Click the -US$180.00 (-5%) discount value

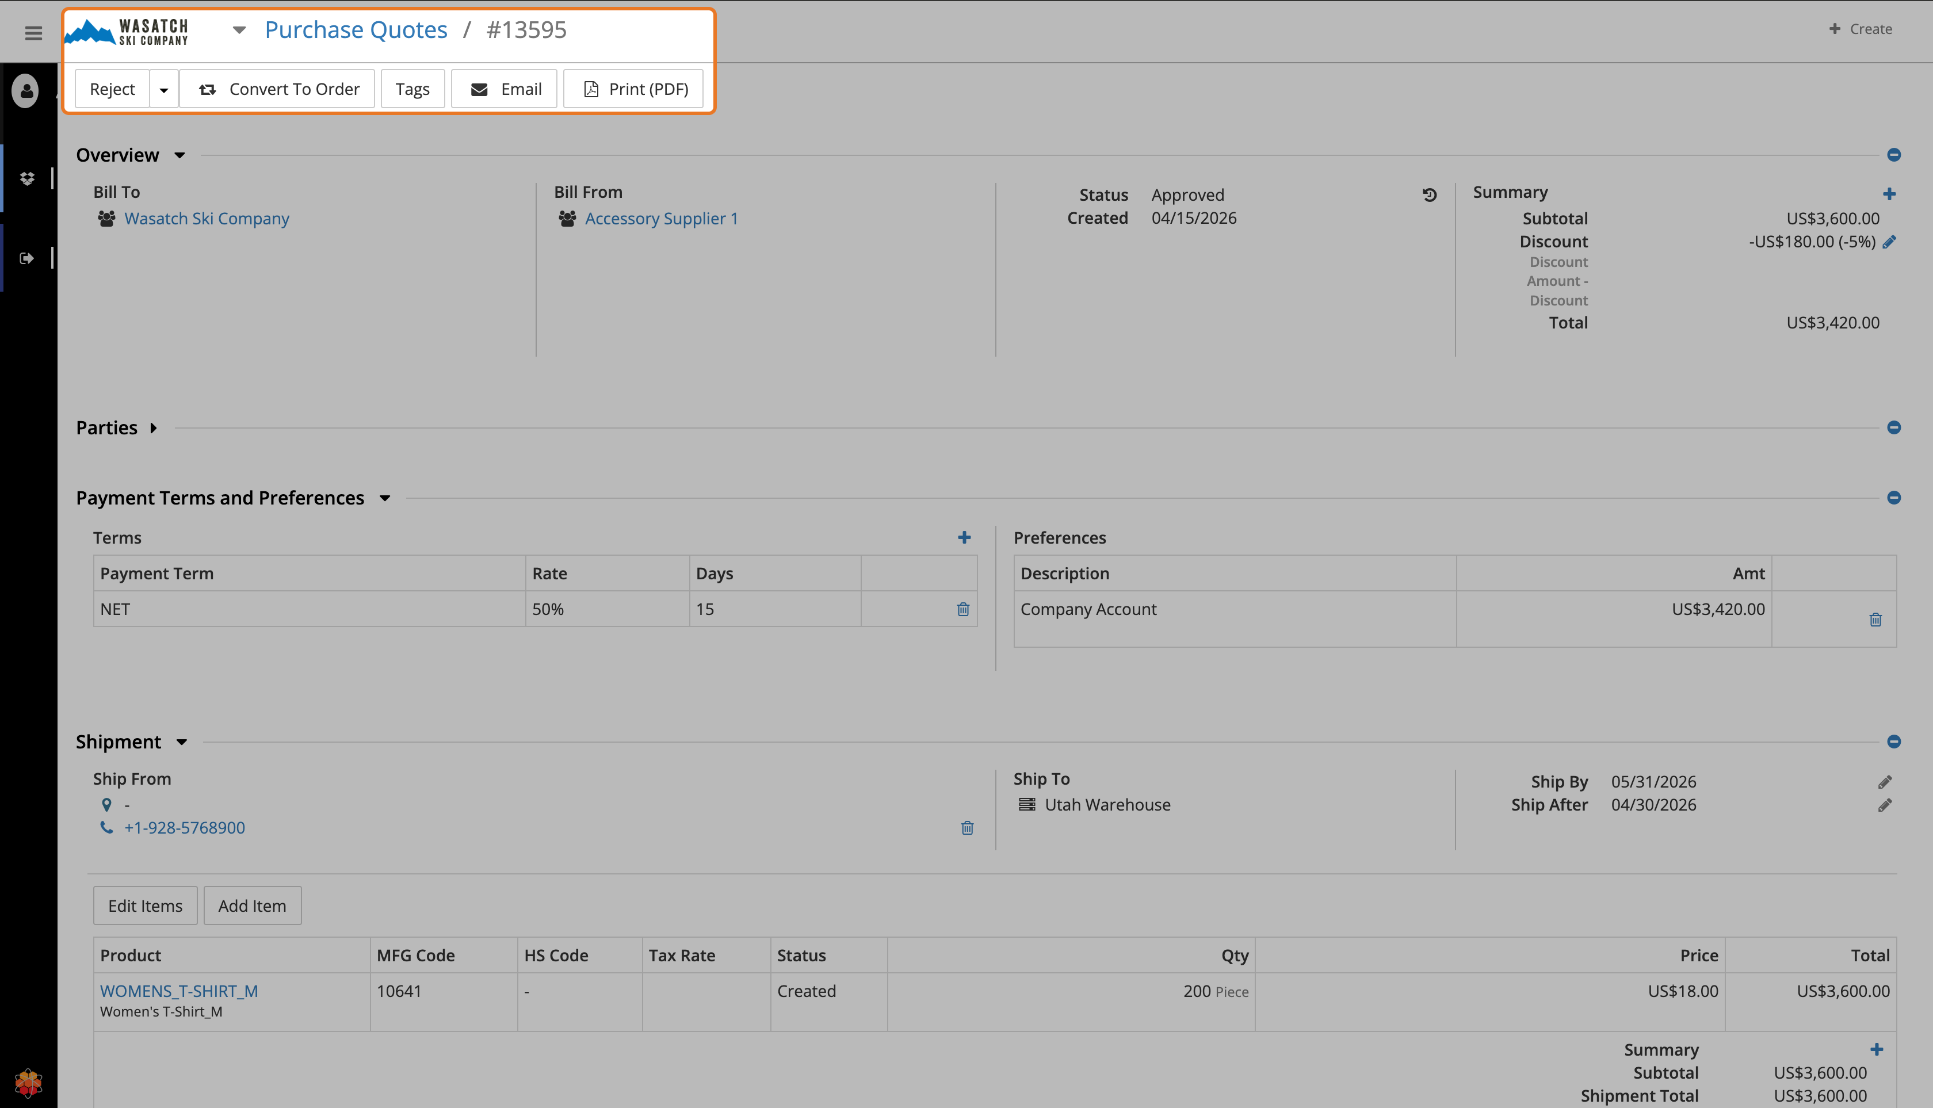coord(1811,241)
